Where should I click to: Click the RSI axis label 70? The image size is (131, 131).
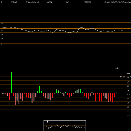coord(2,30)
